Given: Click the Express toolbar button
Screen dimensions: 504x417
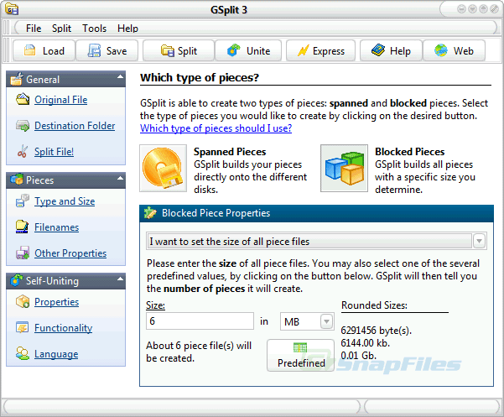Looking at the screenshot, I should click(321, 50).
